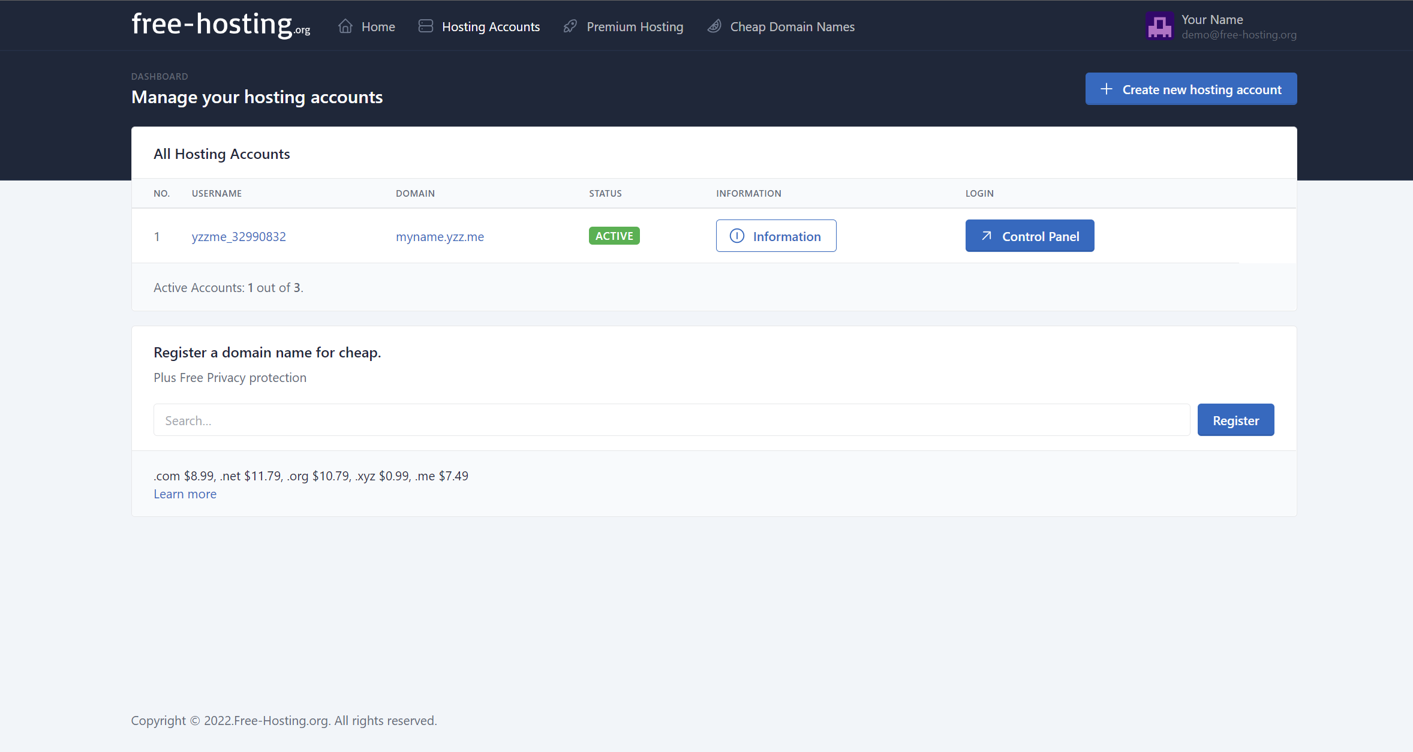Open the domain myname.yzz.me
1413x752 pixels.
click(440, 236)
